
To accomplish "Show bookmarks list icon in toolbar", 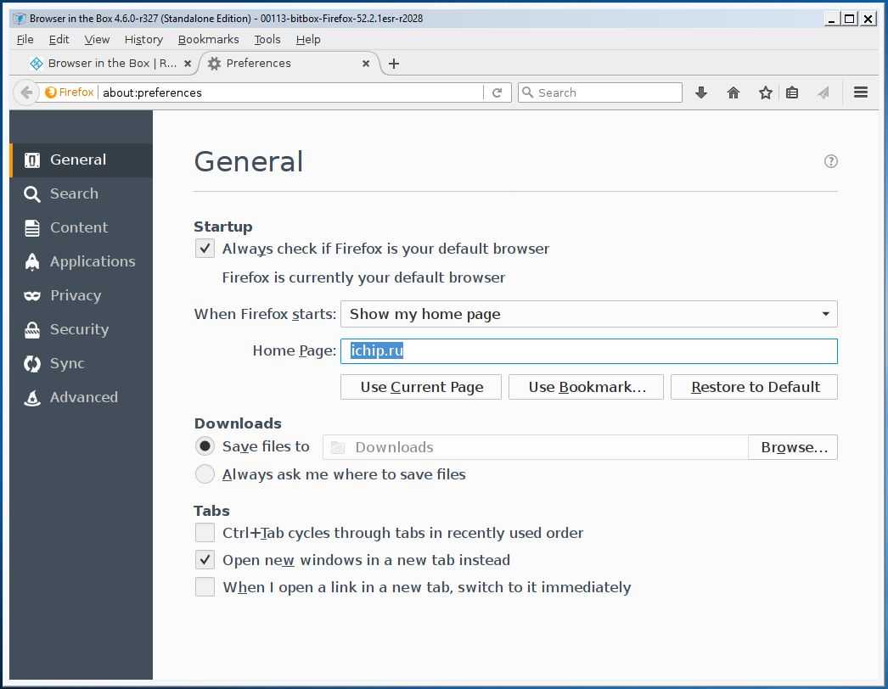I will tap(792, 92).
